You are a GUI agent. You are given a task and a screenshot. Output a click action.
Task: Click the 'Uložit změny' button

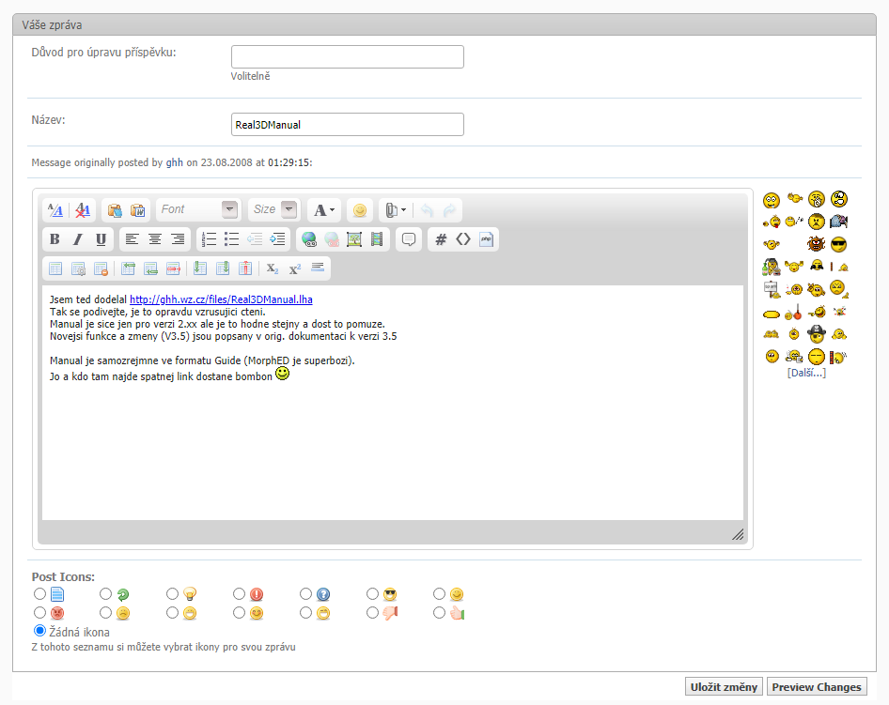pyautogui.click(x=723, y=686)
